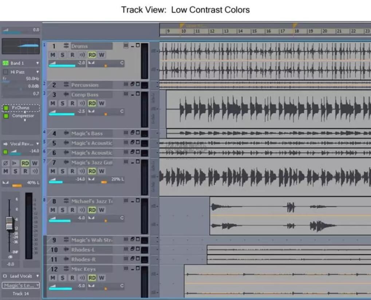The image size is (371, 300).
Task: Open the Hi Pass filter type dropdown
Action: coord(38,72)
